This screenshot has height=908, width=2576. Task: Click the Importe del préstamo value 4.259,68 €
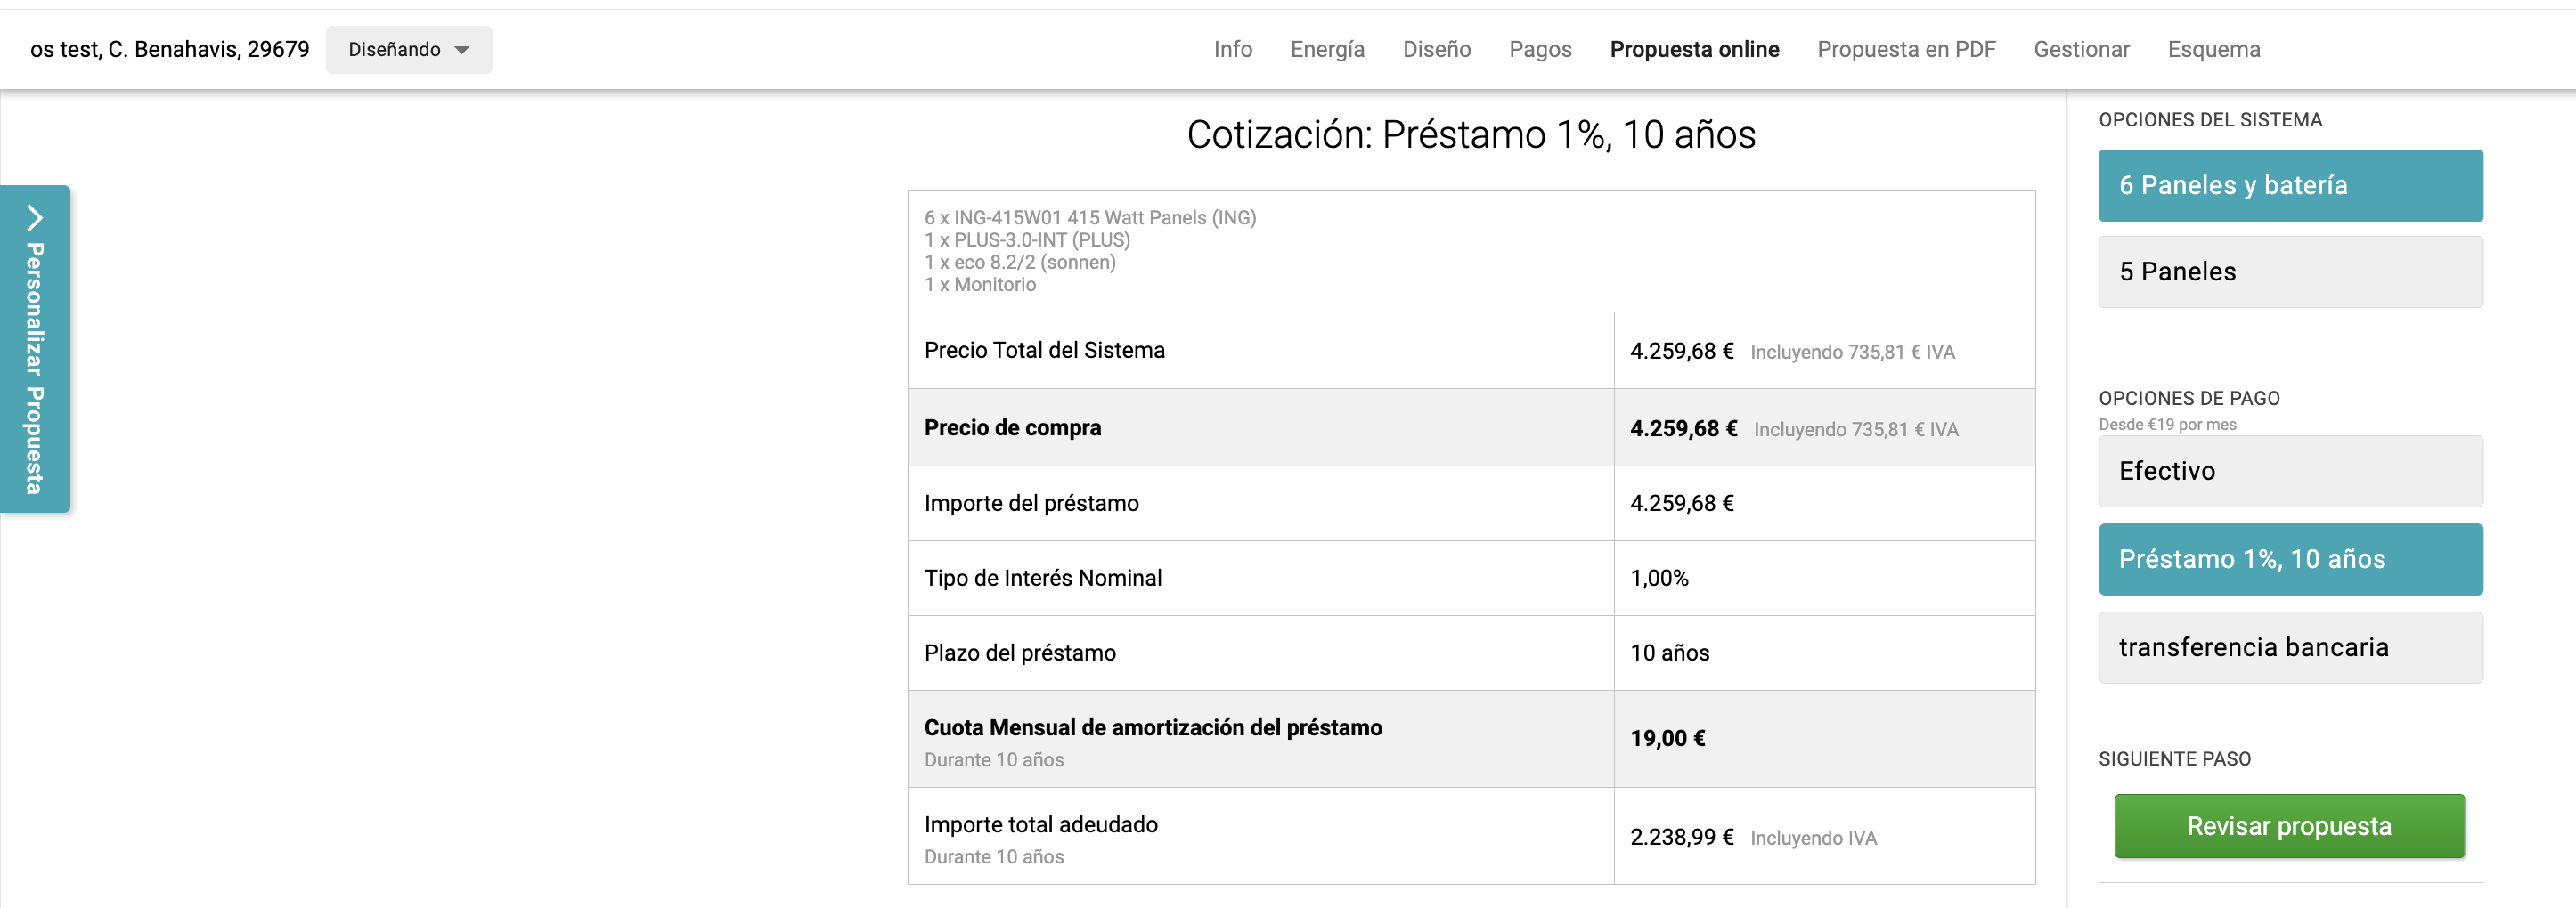pos(1681,504)
